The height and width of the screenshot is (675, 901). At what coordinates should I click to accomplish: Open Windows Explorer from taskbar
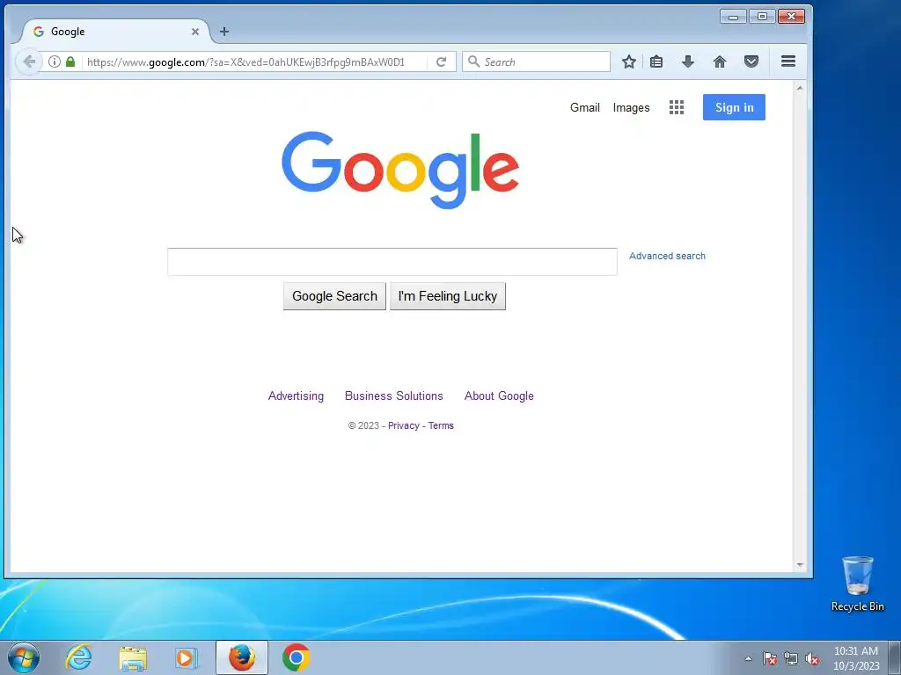pyautogui.click(x=133, y=657)
